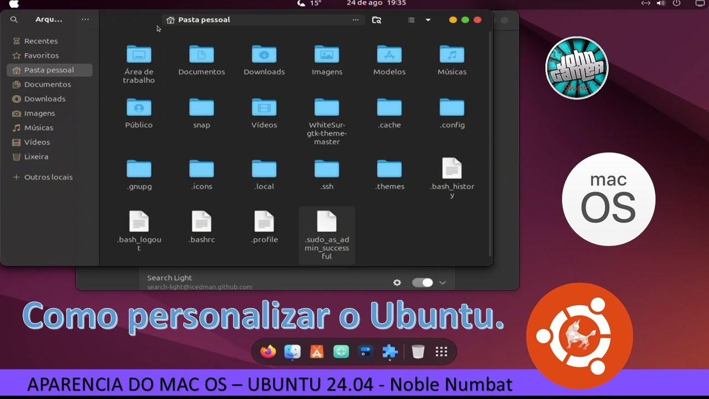Click the Apple logo in top bar

(x=14, y=4)
